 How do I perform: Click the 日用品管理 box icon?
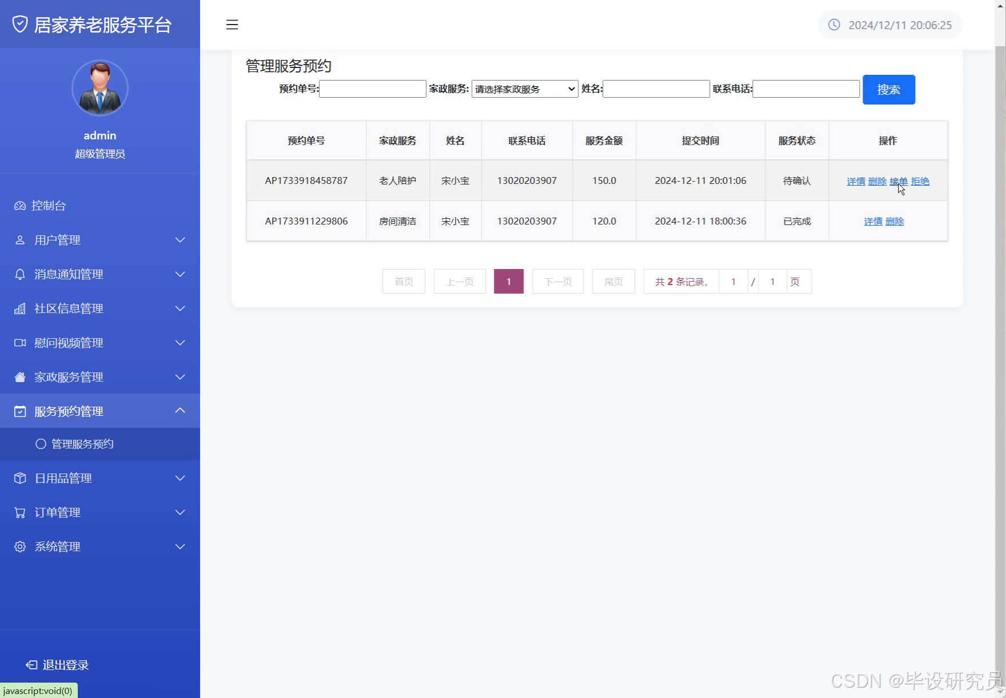pos(20,478)
